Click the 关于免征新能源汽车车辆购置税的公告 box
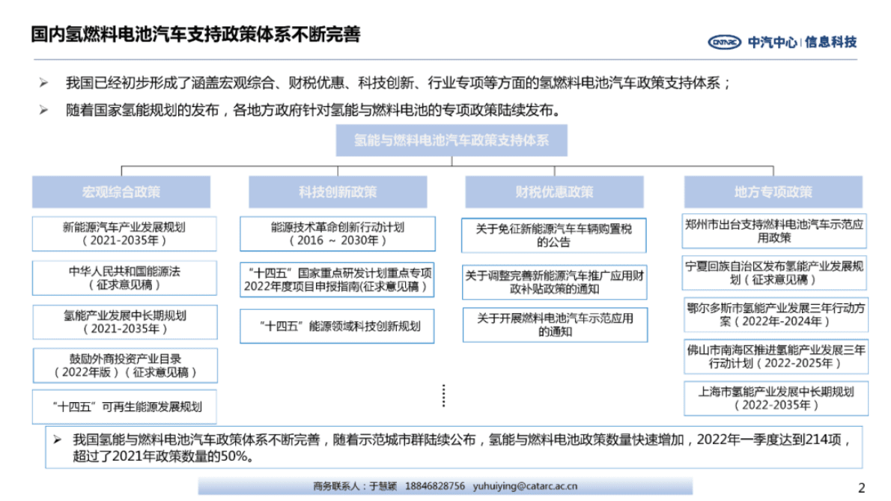This screenshot has height=501, width=891. pyautogui.click(x=556, y=234)
